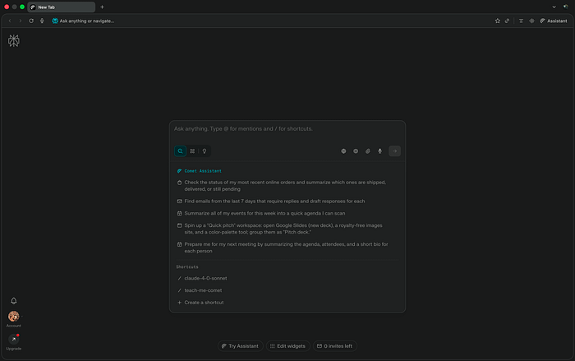Toggle the grid mode next to Search
This screenshot has height=361, width=575.
(x=192, y=151)
